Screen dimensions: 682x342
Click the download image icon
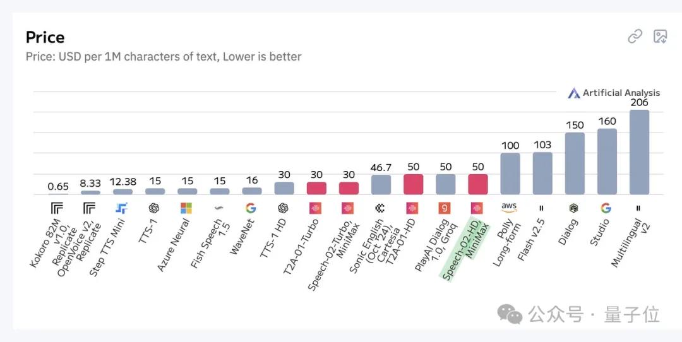click(x=661, y=37)
